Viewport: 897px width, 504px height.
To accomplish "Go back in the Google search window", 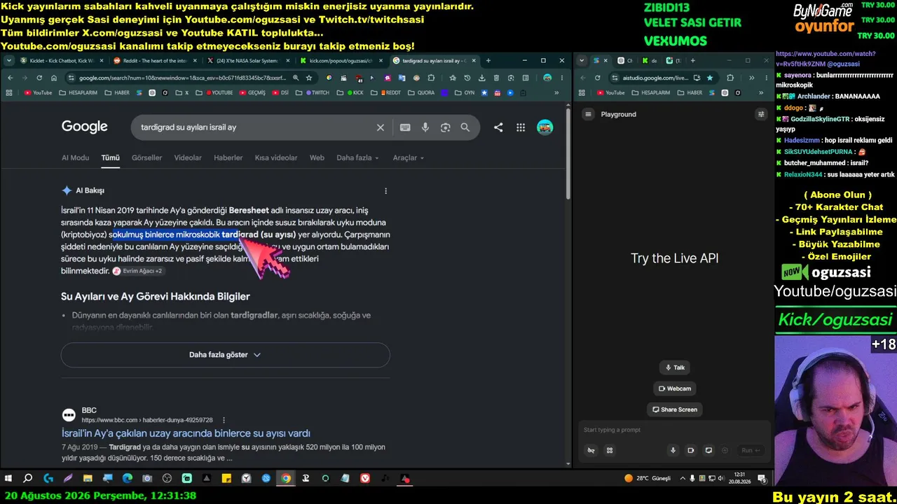I will (10, 78).
